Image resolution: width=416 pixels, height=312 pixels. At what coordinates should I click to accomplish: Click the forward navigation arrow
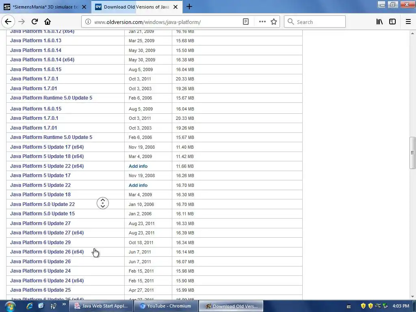22,22
